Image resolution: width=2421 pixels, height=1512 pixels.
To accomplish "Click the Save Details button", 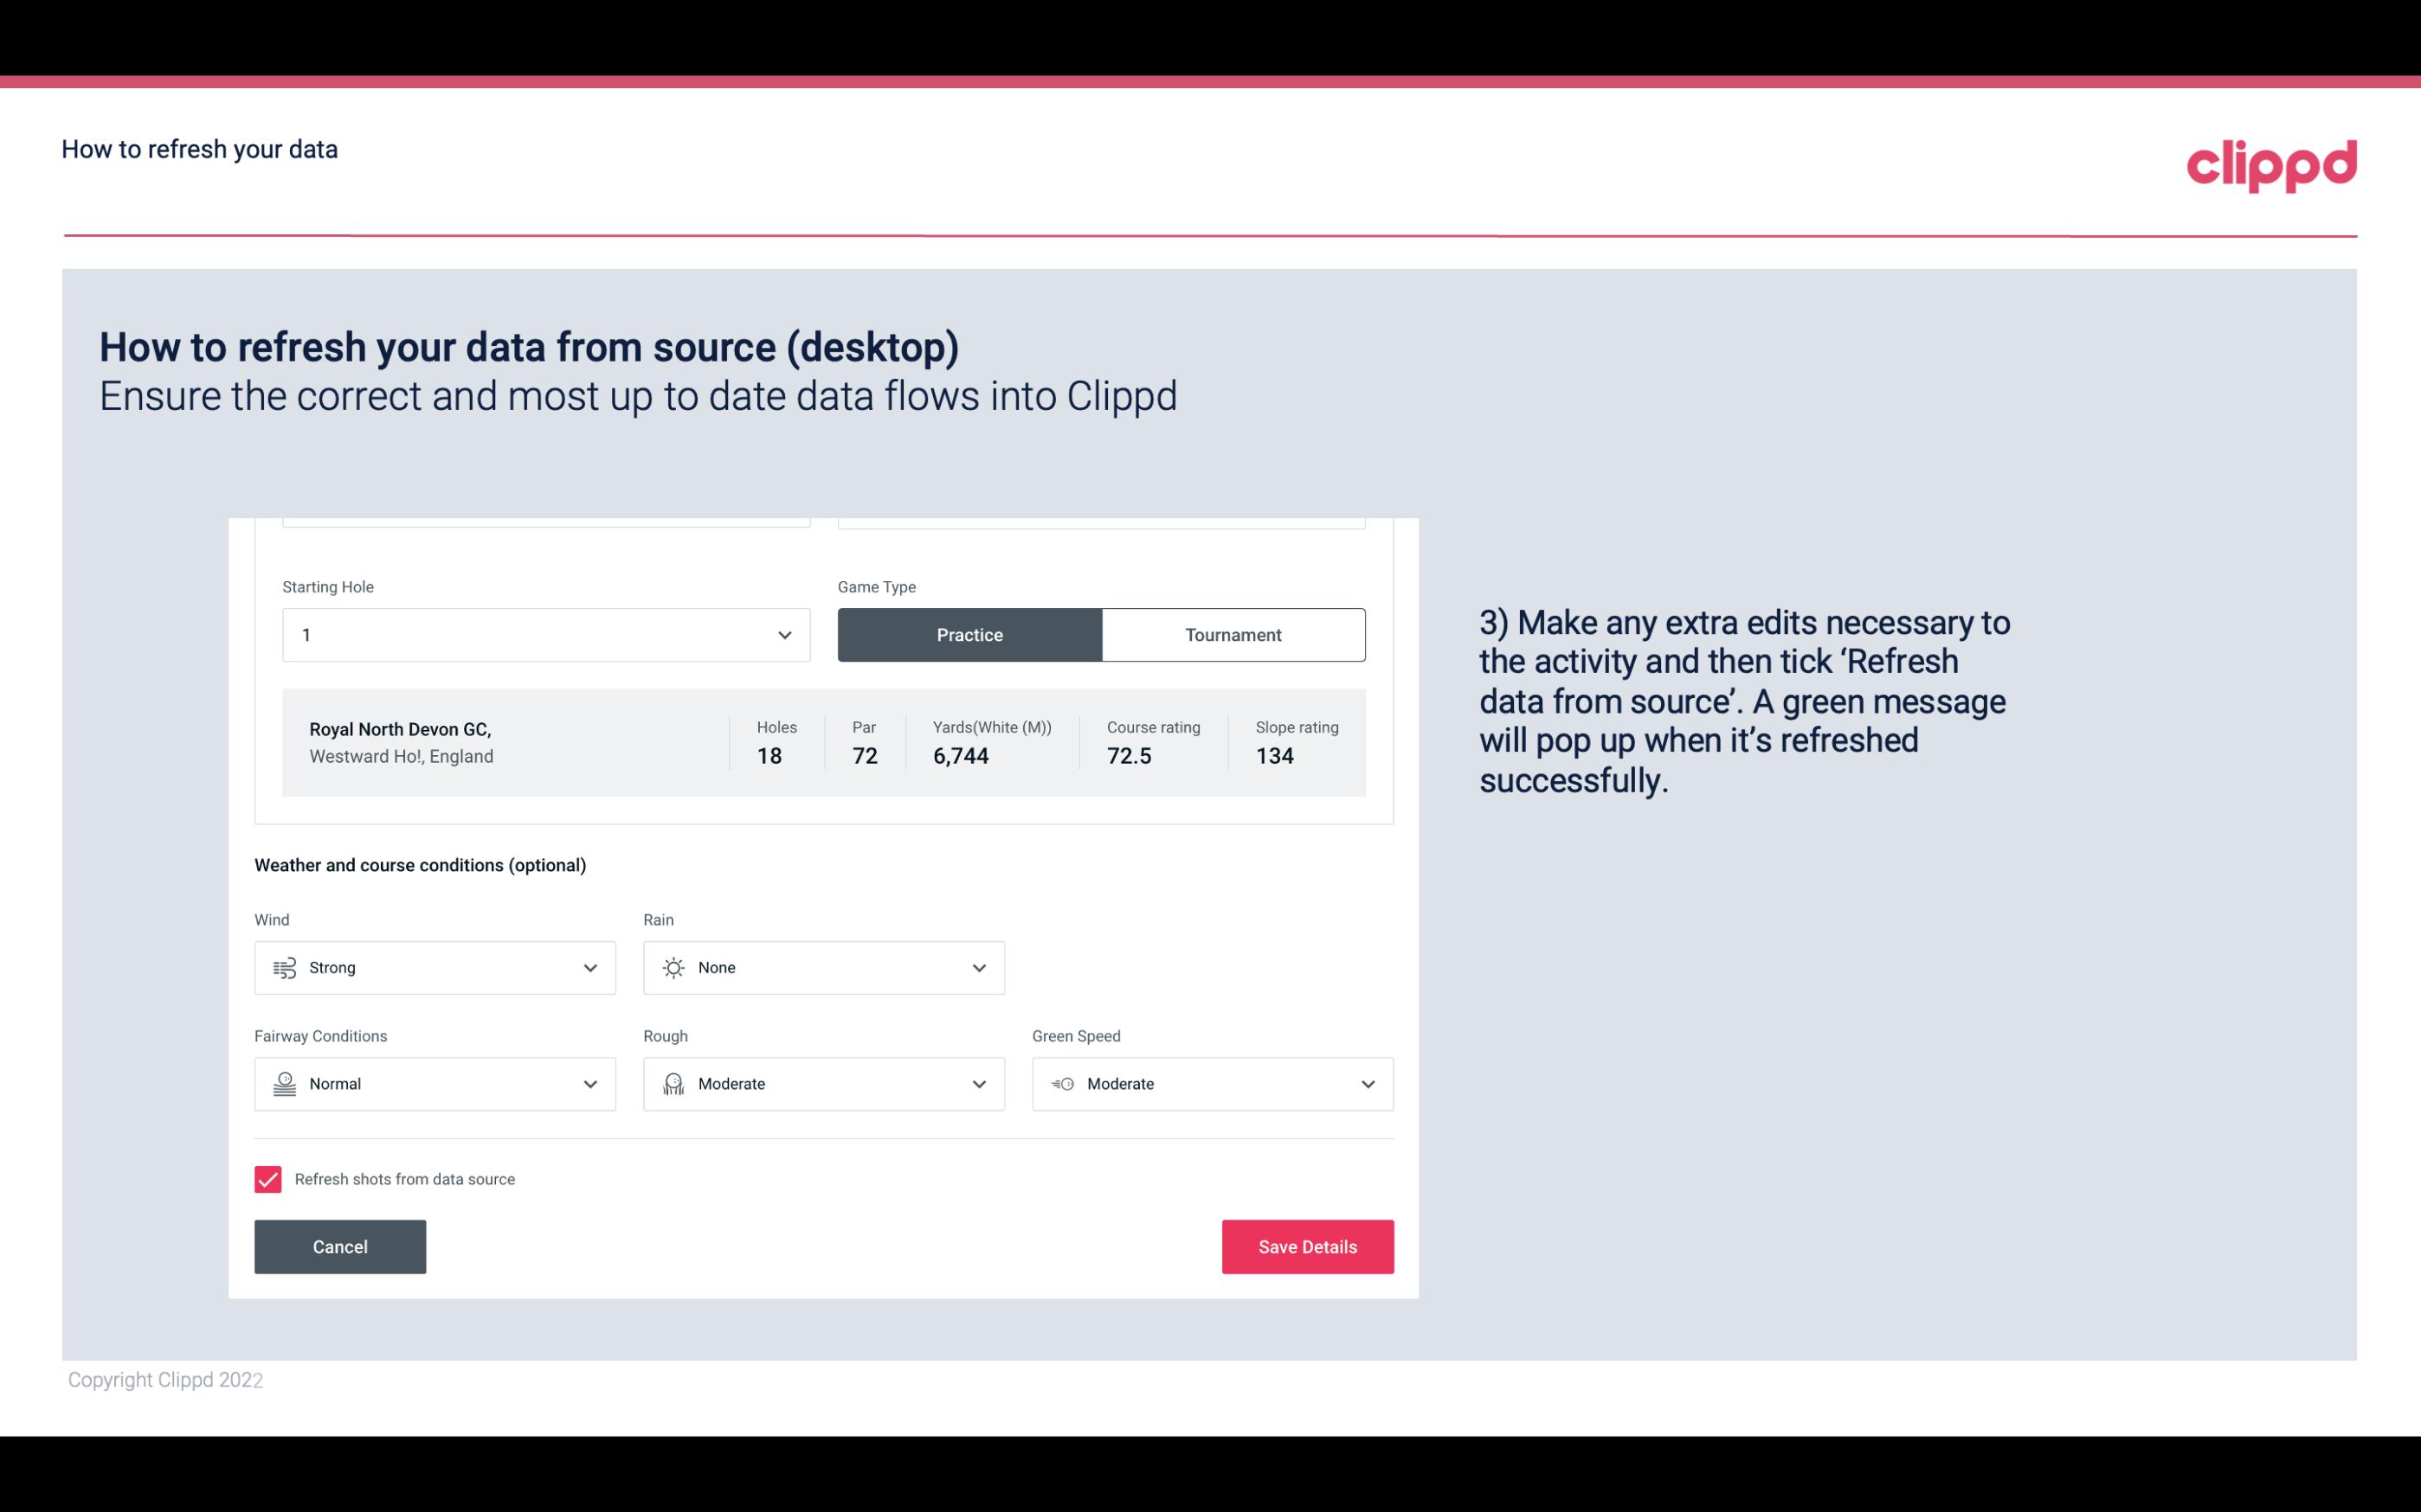I will click(1307, 1247).
